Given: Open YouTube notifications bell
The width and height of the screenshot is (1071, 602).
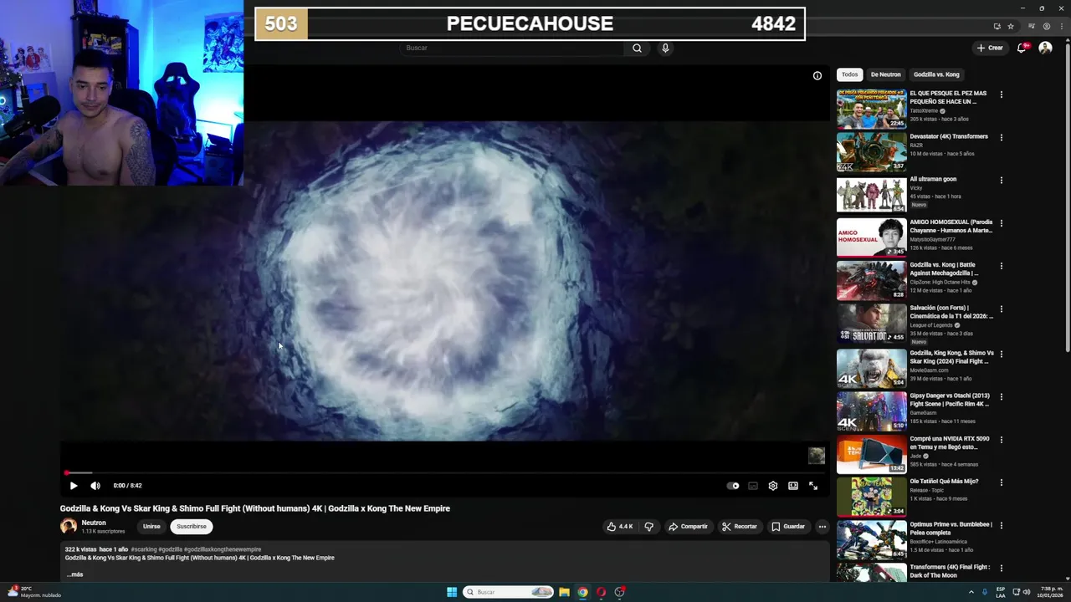Looking at the screenshot, I should point(1022,48).
